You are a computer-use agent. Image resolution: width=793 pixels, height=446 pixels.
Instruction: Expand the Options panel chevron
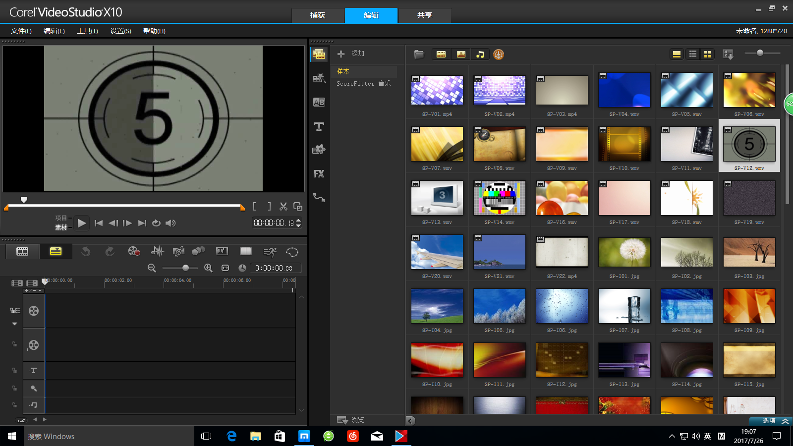[x=785, y=421]
